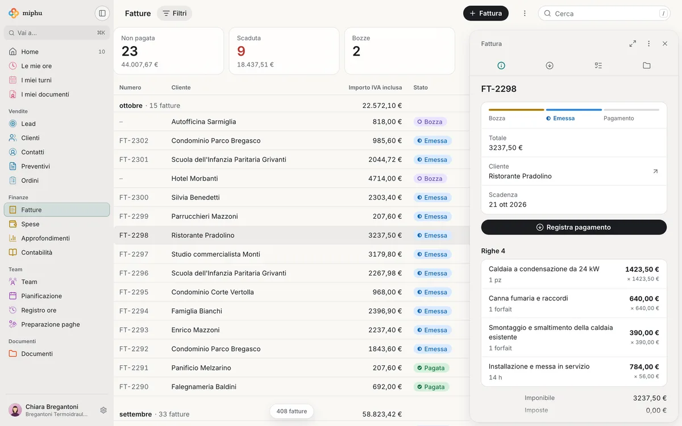
Task: Open the Filtri filter button
Action: (174, 13)
